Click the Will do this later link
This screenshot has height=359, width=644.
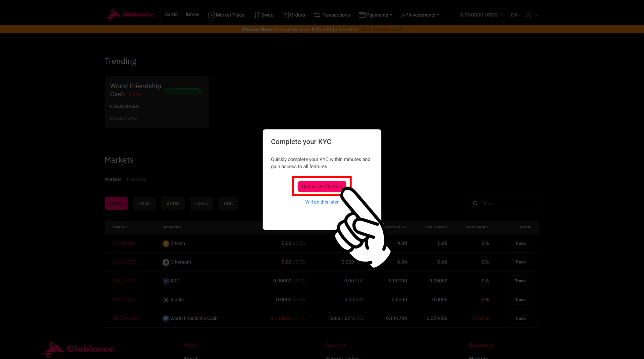pos(321,202)
